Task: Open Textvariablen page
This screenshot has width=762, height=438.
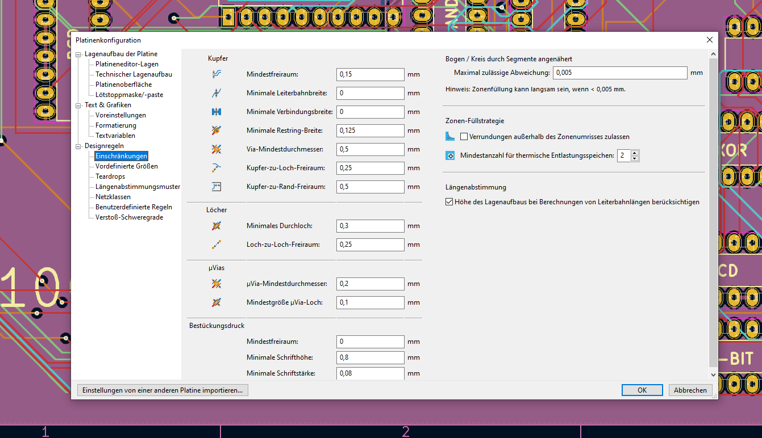Action: [x=115, y=136]
